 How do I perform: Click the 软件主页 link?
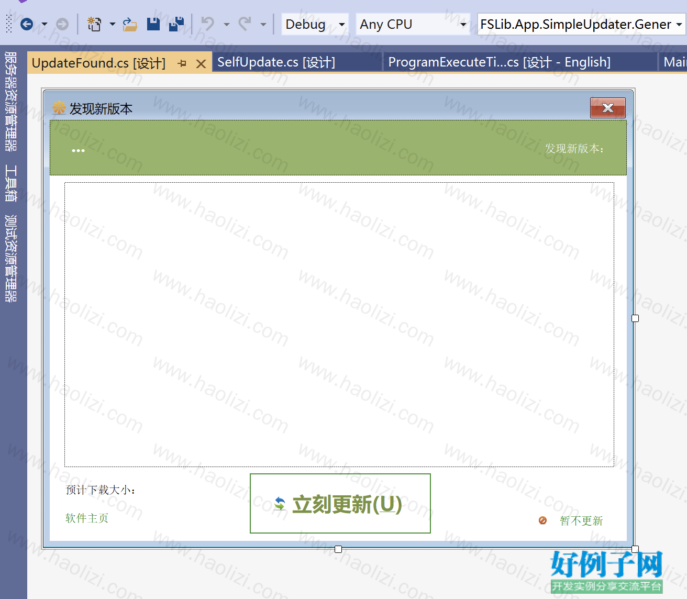(x=87, y=518)
